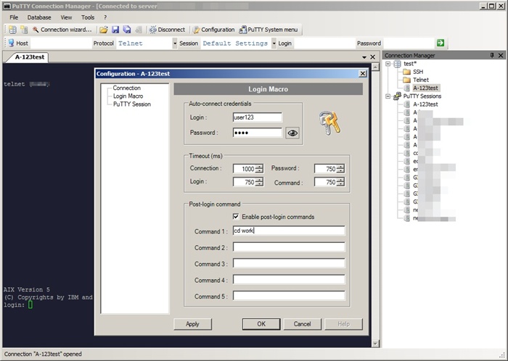Close the Connection Manager panel

click(501, 55)
